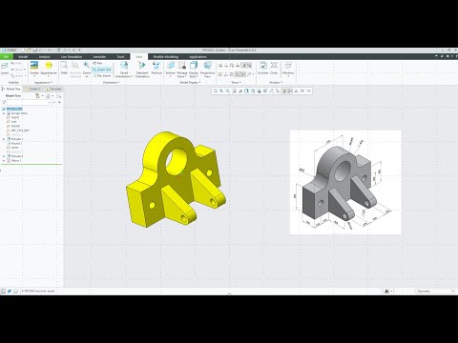Select the Zoom Out option

102,70
